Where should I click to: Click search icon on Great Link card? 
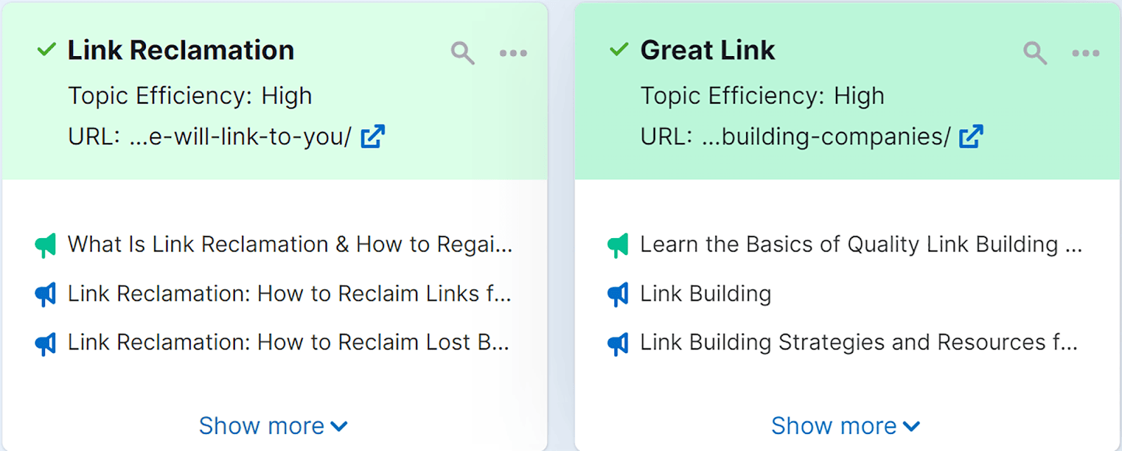1034,53
